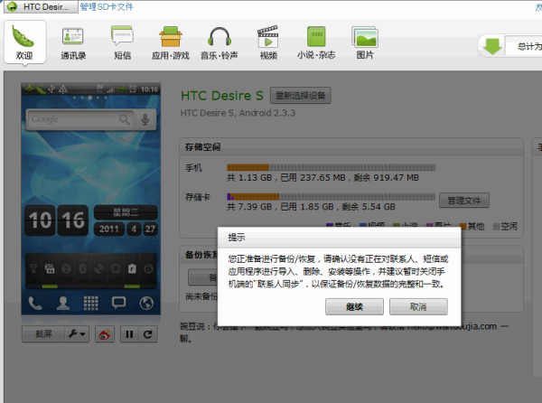The height and width of the screenshot is (403, 542).
Task: Open the 视频 video section
Action: pyautogui.click(x=268, y=42)
